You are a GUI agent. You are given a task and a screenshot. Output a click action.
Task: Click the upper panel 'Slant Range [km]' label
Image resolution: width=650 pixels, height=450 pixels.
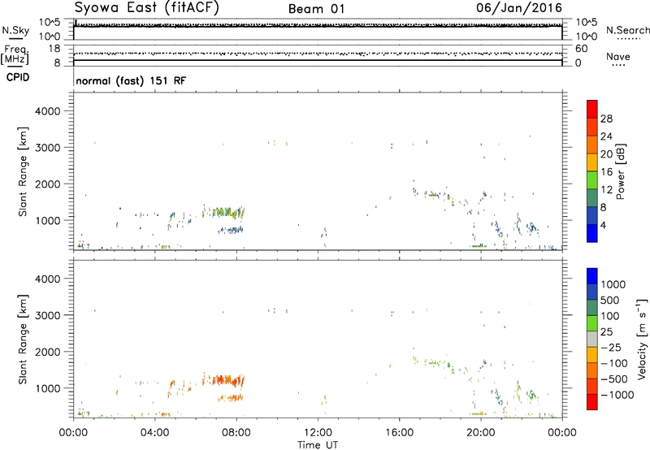[x=23, y=171]
